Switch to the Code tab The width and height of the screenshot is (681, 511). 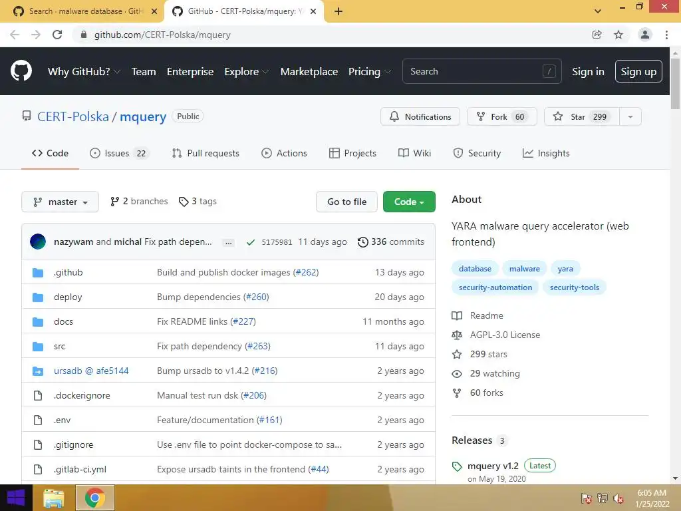click(x=50, y=154)
